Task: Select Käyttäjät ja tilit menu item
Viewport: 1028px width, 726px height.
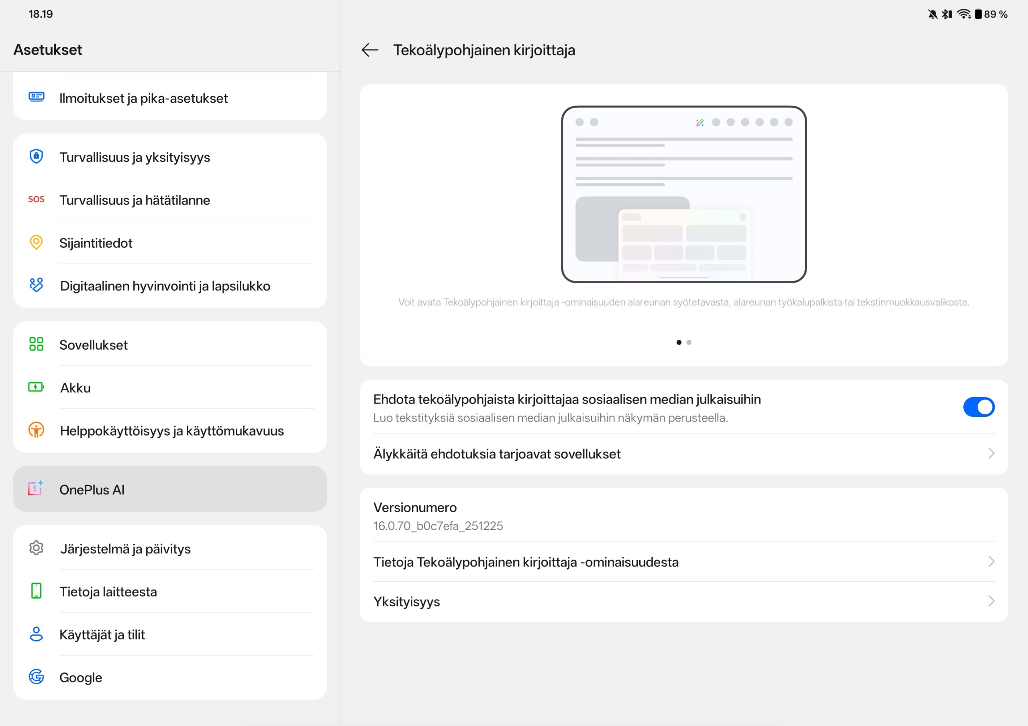Action: [102, 635]
